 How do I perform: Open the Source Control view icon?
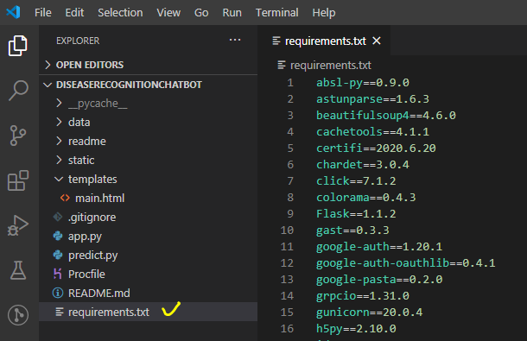[x=18, y=136]
